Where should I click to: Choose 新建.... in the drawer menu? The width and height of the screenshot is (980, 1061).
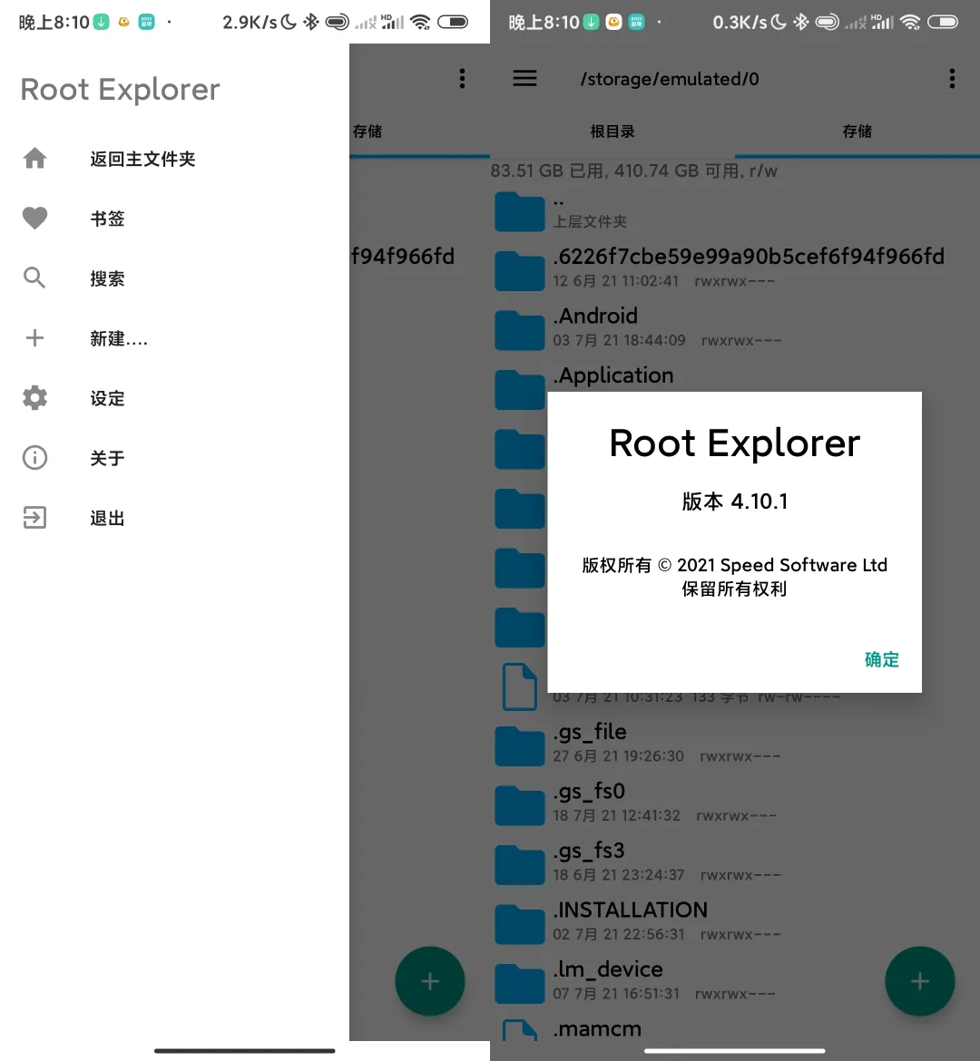point(119,338)
